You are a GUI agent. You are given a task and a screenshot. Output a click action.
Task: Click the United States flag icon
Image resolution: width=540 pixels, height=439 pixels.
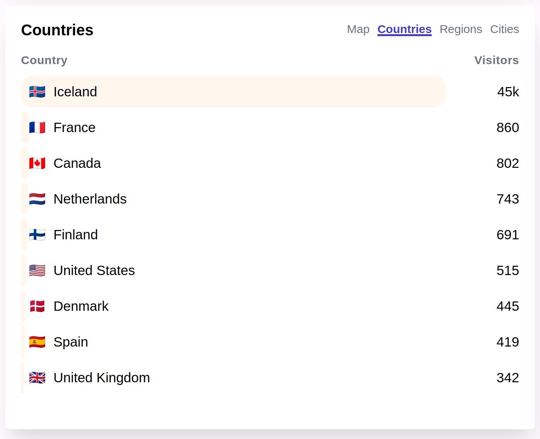[x=37, y=270]
